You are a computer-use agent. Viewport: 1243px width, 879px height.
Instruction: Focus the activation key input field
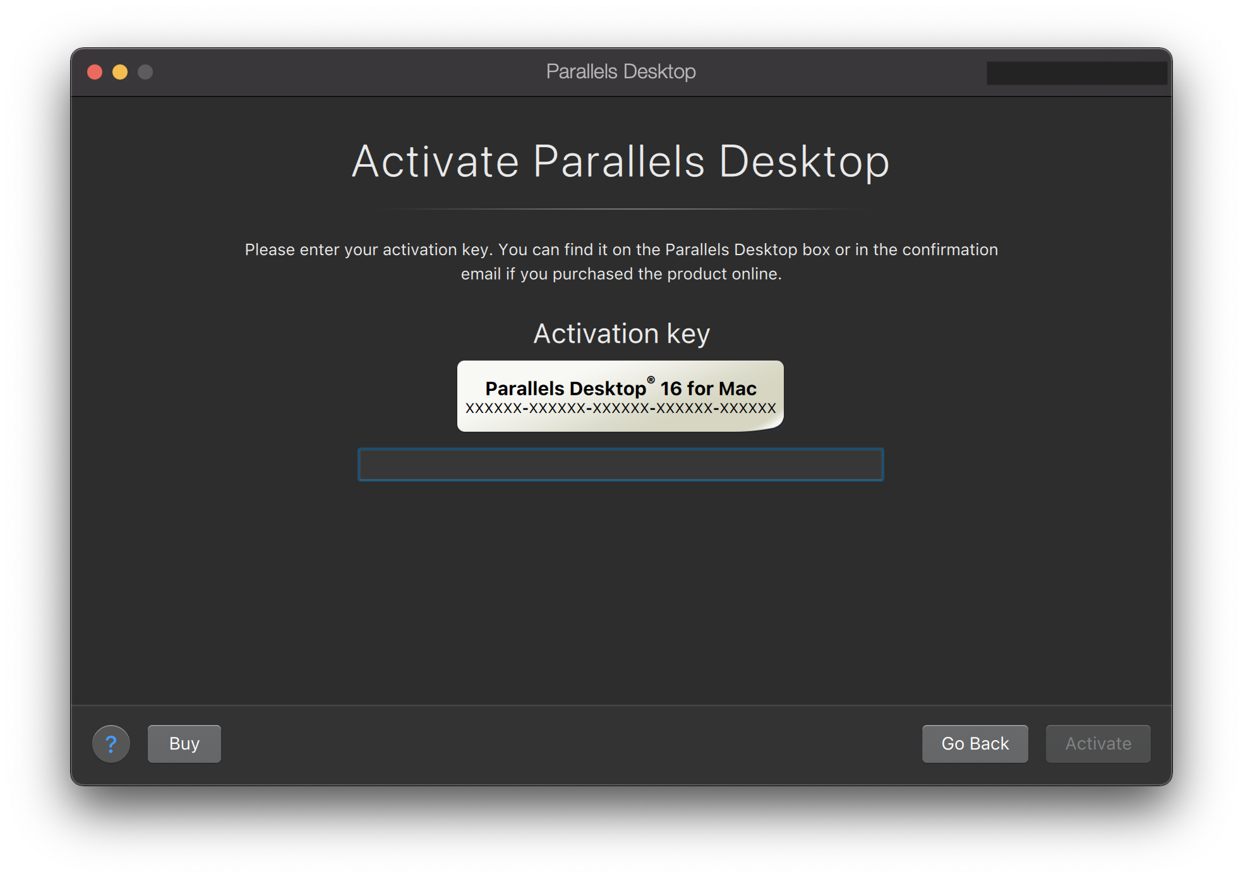[621, 465]
